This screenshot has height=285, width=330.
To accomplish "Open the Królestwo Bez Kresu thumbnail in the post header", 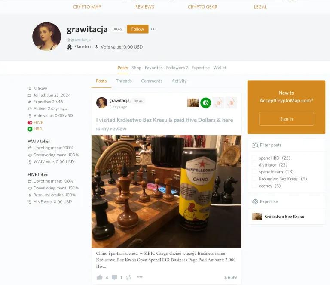I will [x=193, y=102].
